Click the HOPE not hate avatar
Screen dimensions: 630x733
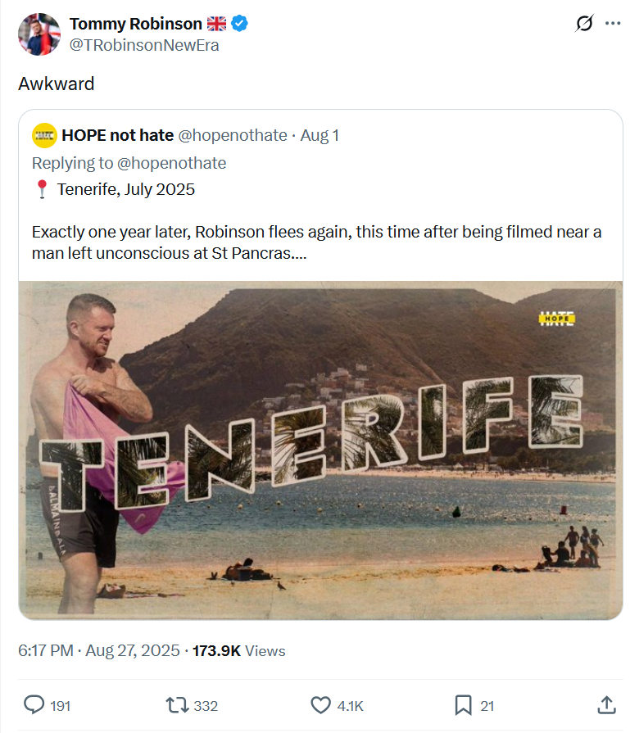(x=44, y=135)
